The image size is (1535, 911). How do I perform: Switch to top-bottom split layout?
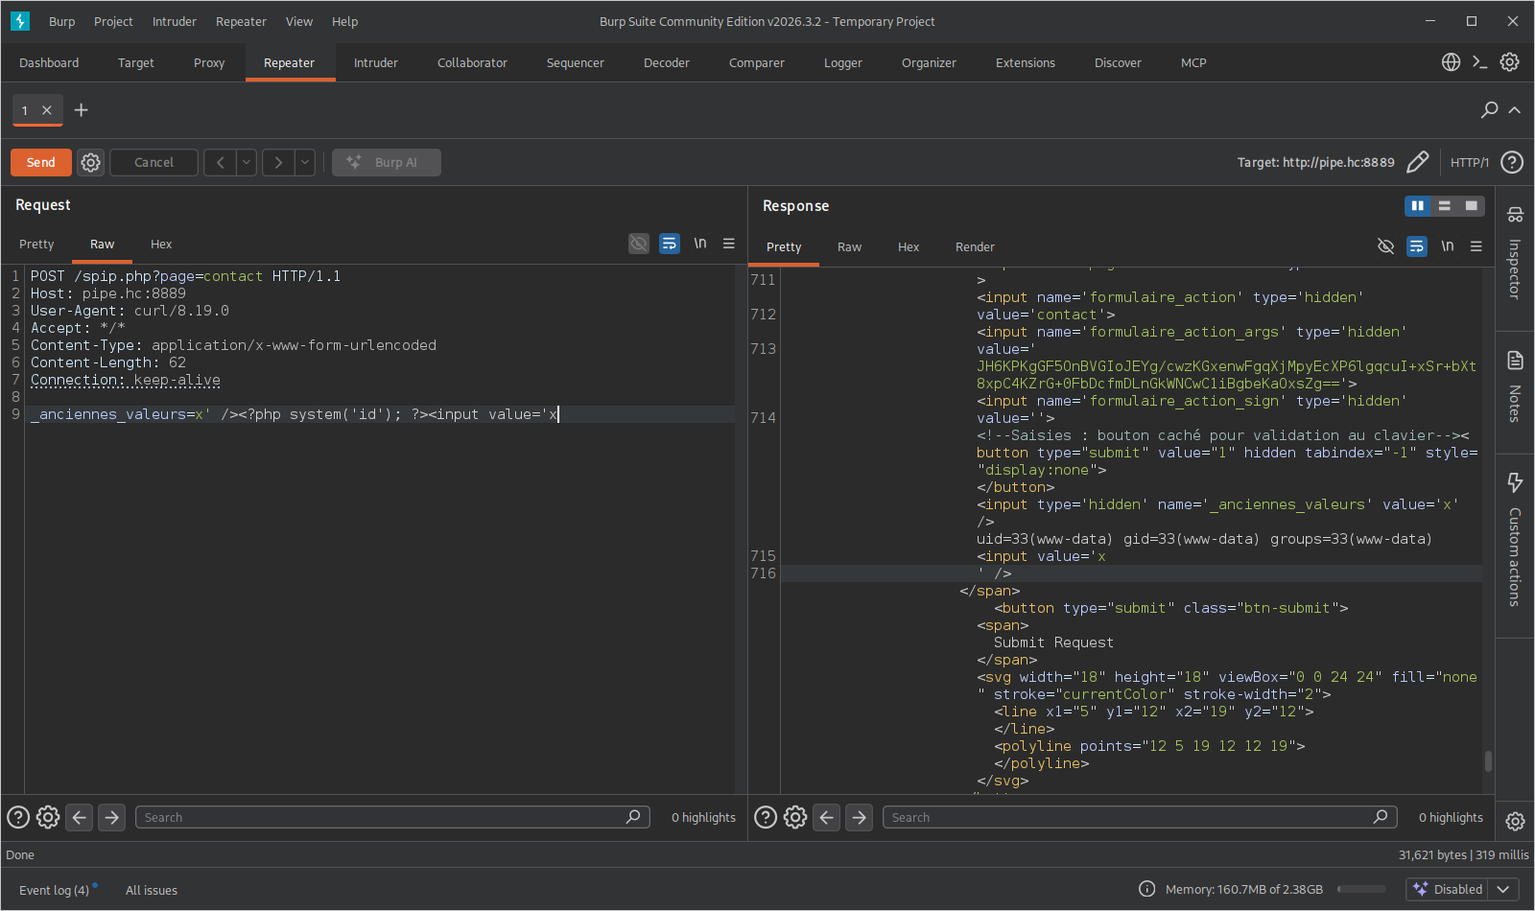coord(1444,206)
